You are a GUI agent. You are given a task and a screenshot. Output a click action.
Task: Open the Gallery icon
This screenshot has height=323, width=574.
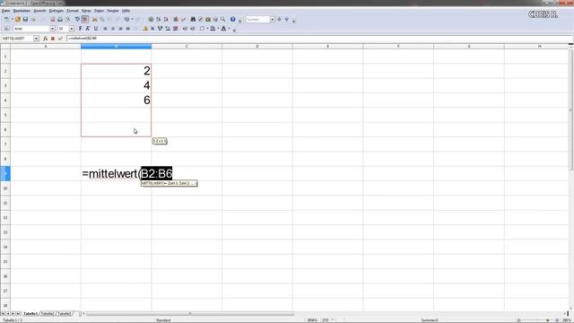point(208,19)
